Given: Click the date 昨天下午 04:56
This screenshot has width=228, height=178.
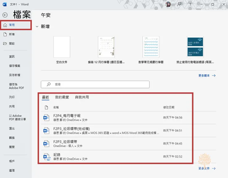Looking at the screenshot, I should pos(173,118).
